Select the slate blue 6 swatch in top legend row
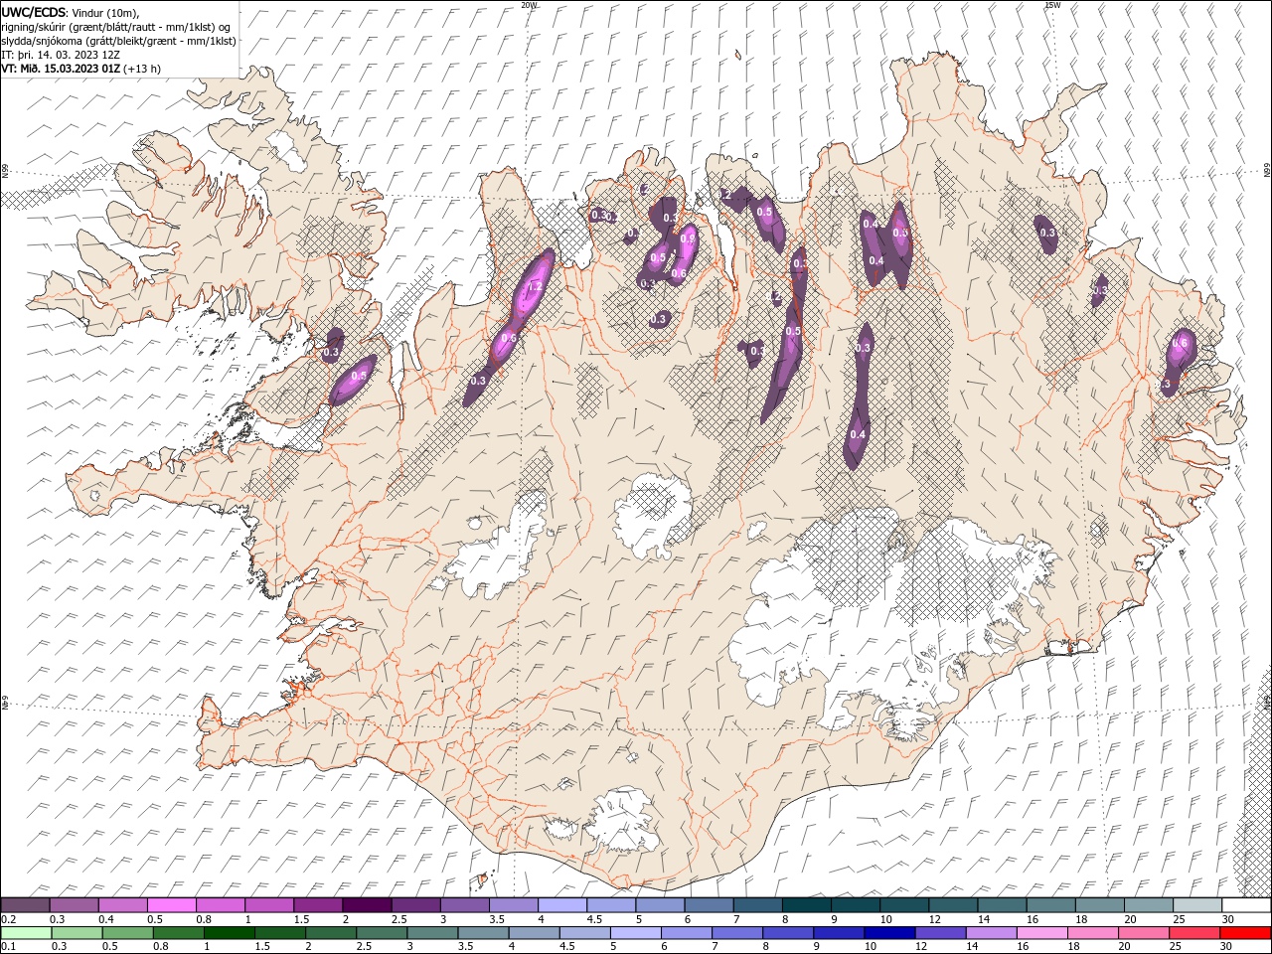The height and width of the screenshot is (954, 1272). click(709, 905)
